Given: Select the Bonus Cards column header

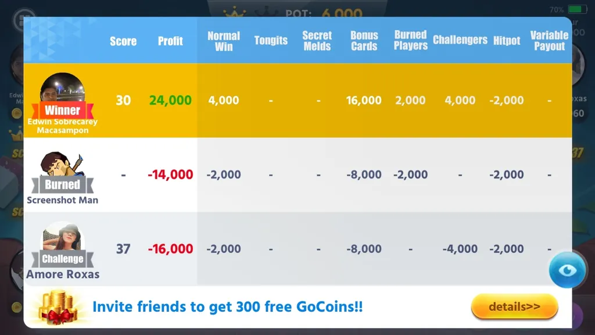Looking at the screenshot, I should coord(364,41).
